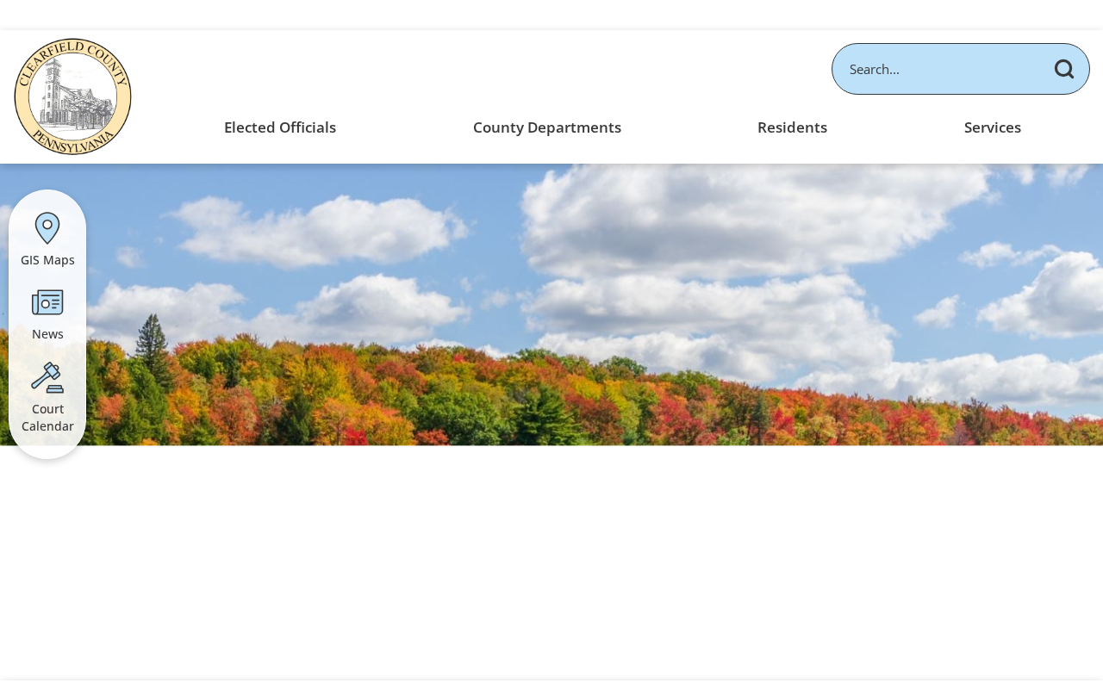Screen dimensions: 1103x689
Task: Expand the County Departments menu
Action: coord(547,127)
